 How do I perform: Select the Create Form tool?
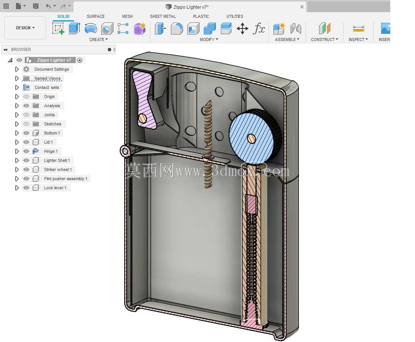[x=140, y=28]
